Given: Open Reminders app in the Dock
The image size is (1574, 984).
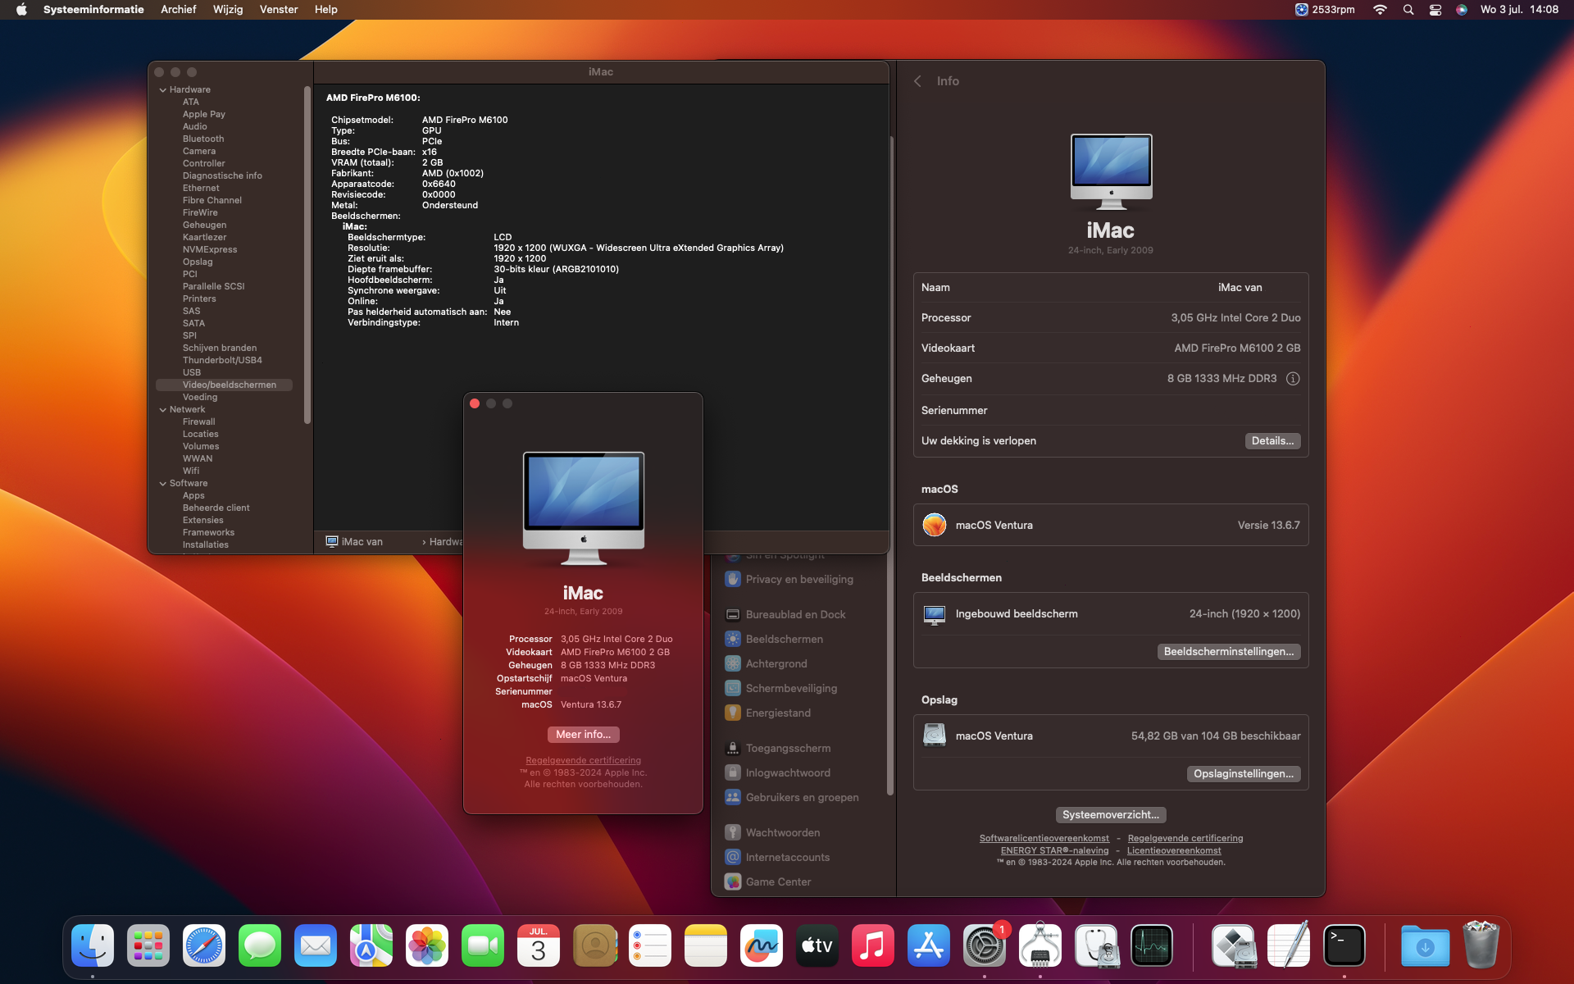Looking at the screenshot, I should tap(650, 945).
